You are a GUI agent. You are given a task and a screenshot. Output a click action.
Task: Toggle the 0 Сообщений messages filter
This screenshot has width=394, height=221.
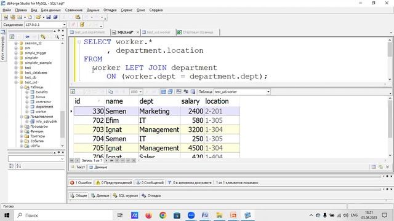point(150,183)
